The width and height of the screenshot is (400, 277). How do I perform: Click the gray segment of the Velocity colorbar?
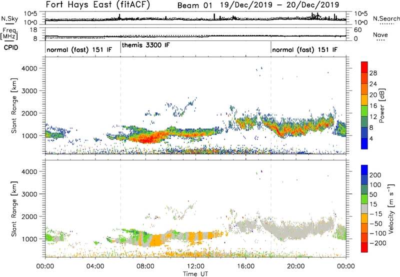pyautogui.click(x=364, y=208)
